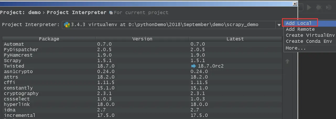Select the Scrapy package row
336x119 pixels.
click(x=13, y=61)
